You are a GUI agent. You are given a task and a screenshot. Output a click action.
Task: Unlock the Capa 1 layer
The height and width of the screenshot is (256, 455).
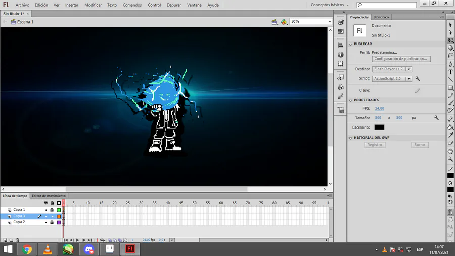[52, 210]
